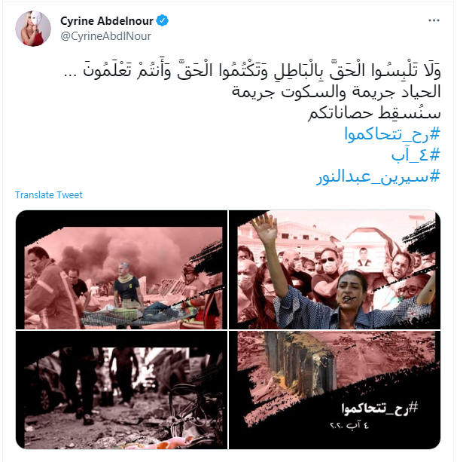Open the destroyed silo poster image

(334, 390)
